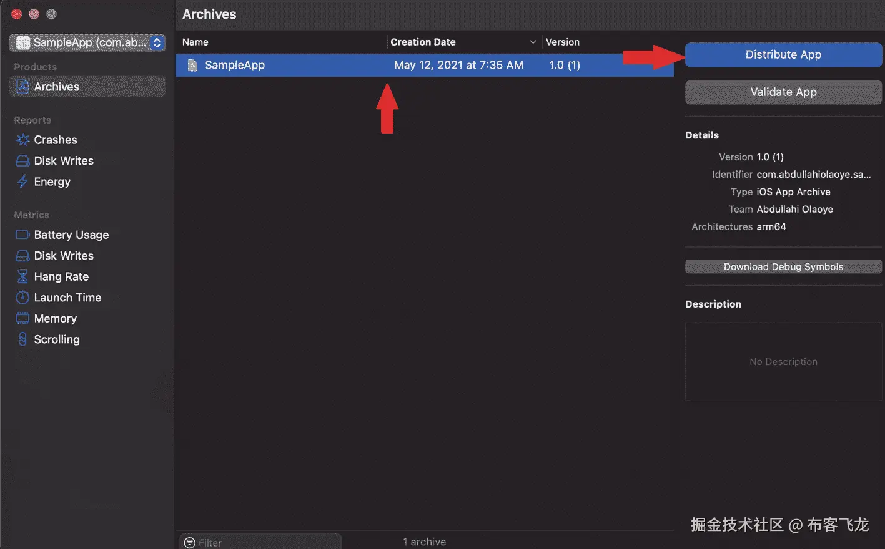Image resolution: width=885 pixels, height=549 pixels.
Task: Click the iOS App Archive type value
Action: [793, 192]
